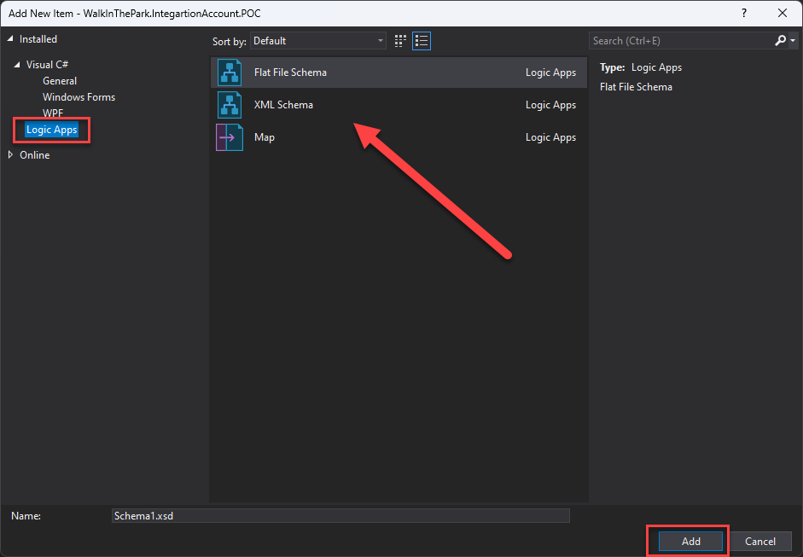Click the search magnifier icon
Screen dimensions: 803x557
(780, 41)
